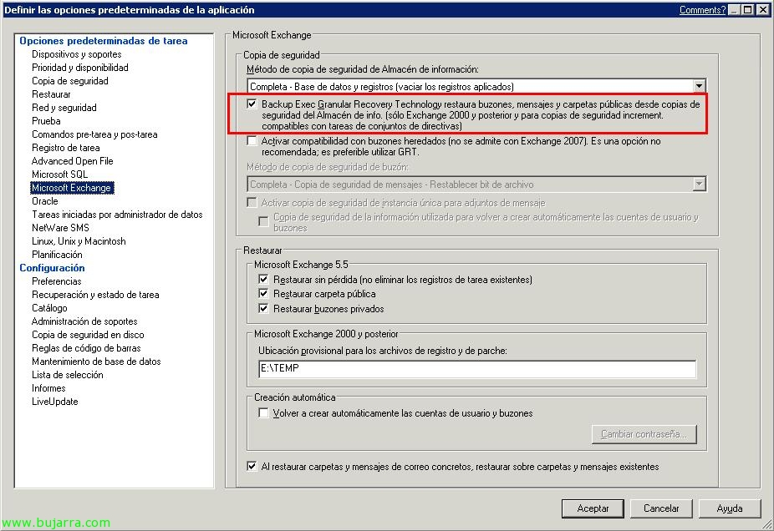Viewport: 774px width, 531px height.
Task: Click the Cancelar button
Action: (x=661, y=508)
